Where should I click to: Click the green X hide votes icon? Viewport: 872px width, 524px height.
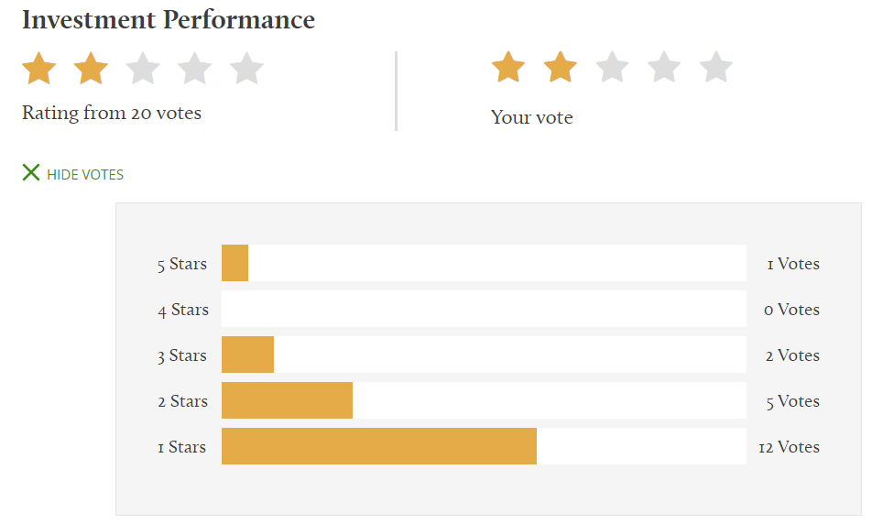coord(31,172)
